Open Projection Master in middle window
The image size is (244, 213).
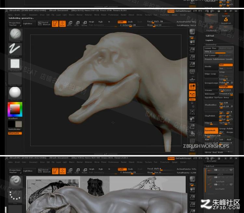15,24
